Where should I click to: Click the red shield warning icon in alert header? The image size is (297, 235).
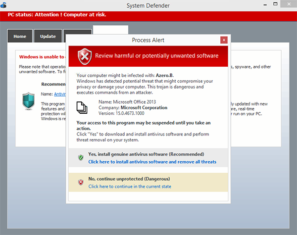point(85,56)
